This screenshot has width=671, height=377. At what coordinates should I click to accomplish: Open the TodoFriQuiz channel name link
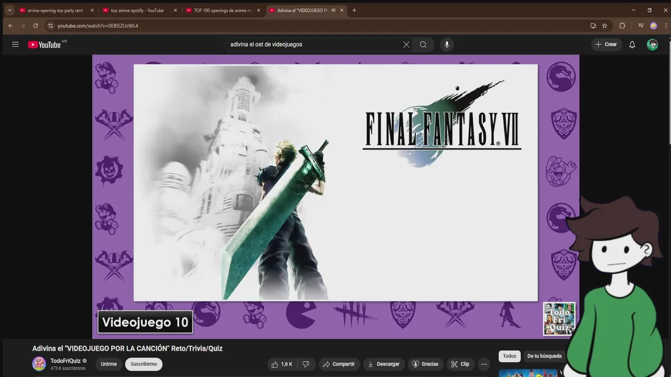(66, 361)
